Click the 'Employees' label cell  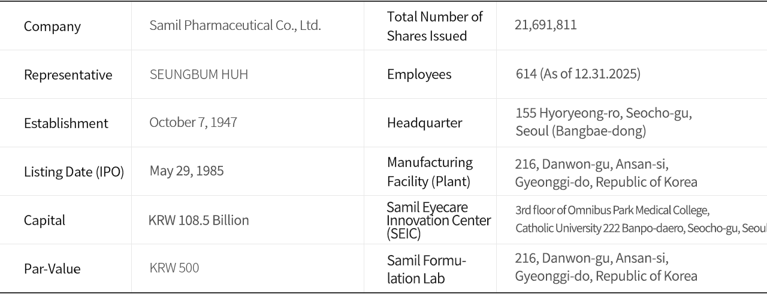tap(419, 75)
